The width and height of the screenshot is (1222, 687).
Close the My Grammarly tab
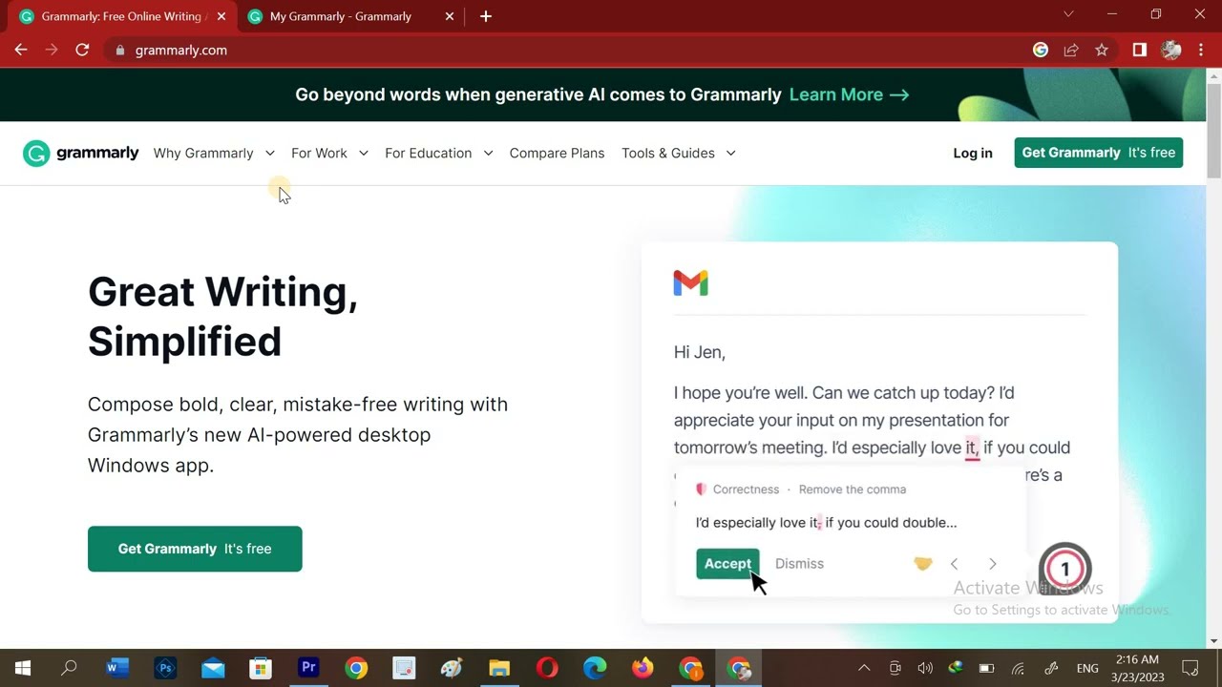coord(450,16)
